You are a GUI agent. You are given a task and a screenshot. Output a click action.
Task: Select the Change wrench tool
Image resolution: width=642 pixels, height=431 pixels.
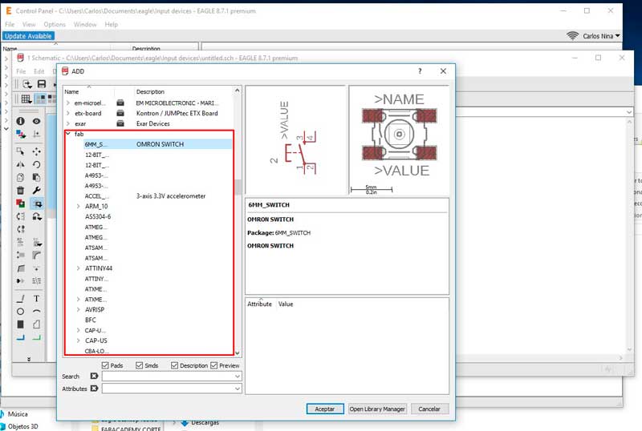click(36, 190)
